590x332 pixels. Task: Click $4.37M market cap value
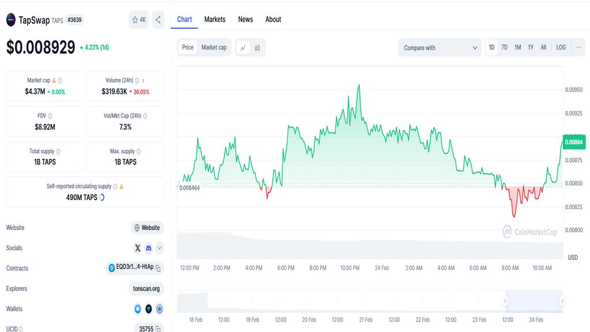(35, 92)
